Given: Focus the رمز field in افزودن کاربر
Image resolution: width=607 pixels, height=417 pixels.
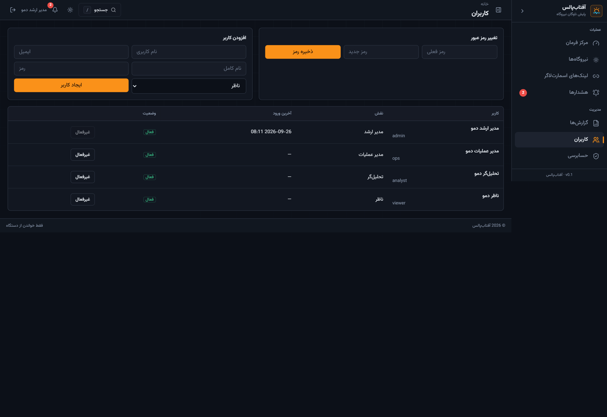Looking at the screenshot, I should point(71,68).
